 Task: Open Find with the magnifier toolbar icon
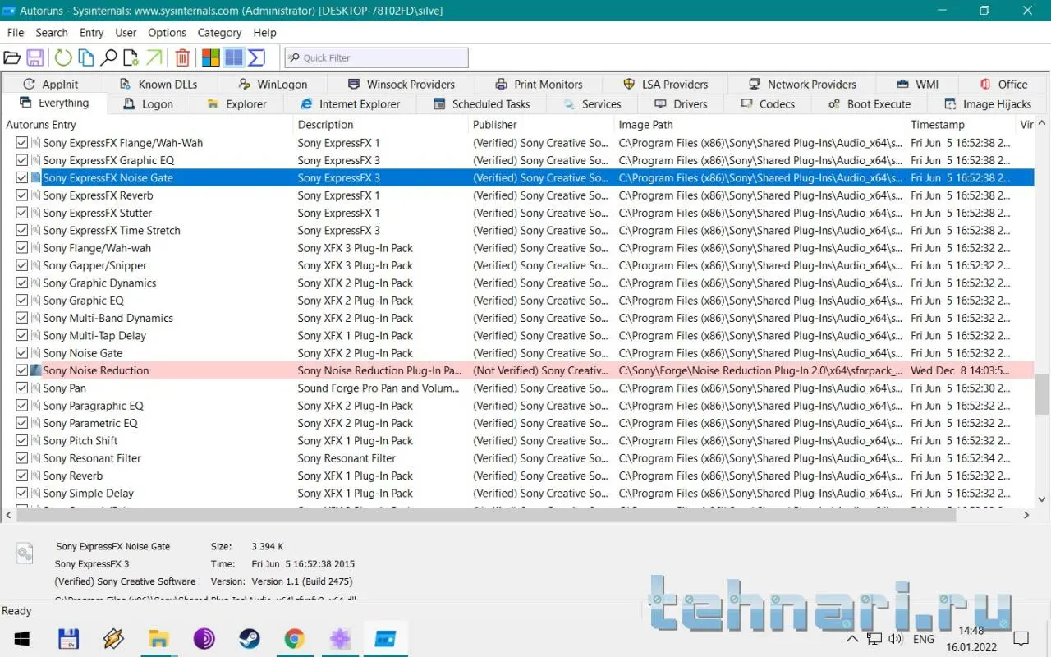tap(108, 57)
